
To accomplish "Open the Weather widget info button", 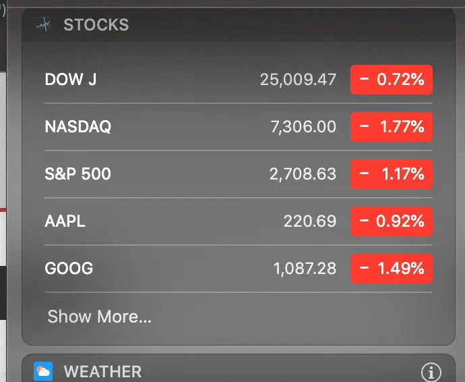I will pyautogui.click(x=431, y=372).
